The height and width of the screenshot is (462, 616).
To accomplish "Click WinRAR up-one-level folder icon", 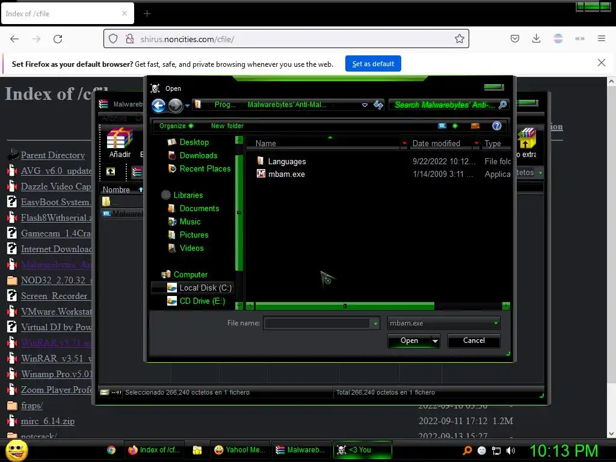I will pyautogui.click(x=111, y=171).
